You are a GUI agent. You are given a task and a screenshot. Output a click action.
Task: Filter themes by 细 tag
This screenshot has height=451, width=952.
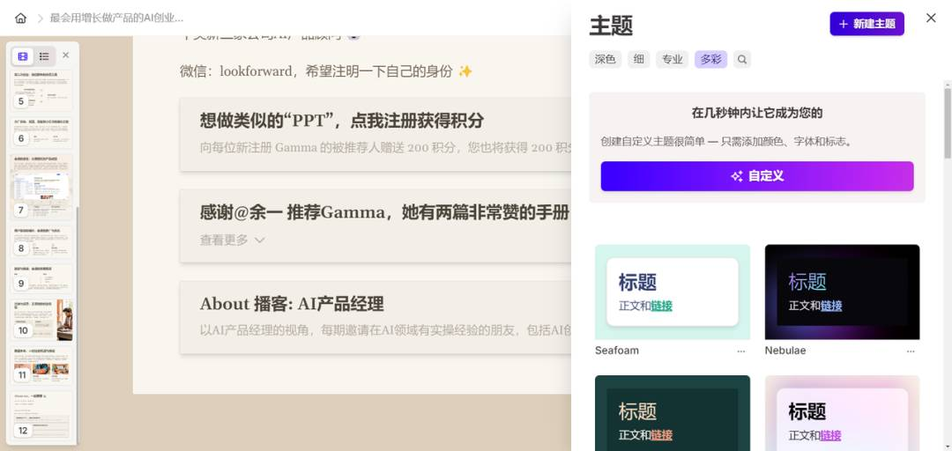click(639, 60)
